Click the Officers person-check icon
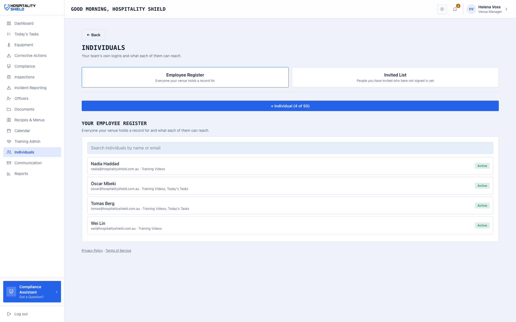516x322 pixels. click(9, 98)
